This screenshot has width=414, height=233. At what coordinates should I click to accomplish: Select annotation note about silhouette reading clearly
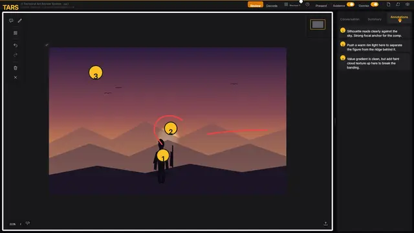coord(374,33)
